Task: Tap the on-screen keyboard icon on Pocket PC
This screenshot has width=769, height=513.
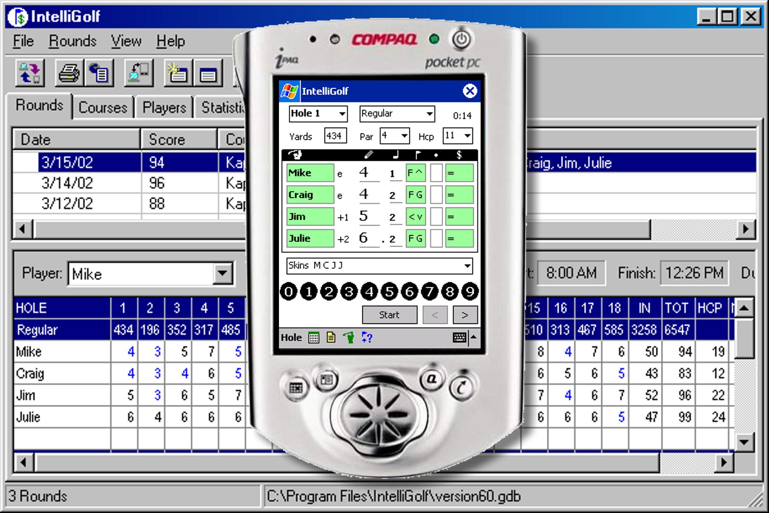Action: [x=459, y=338]
